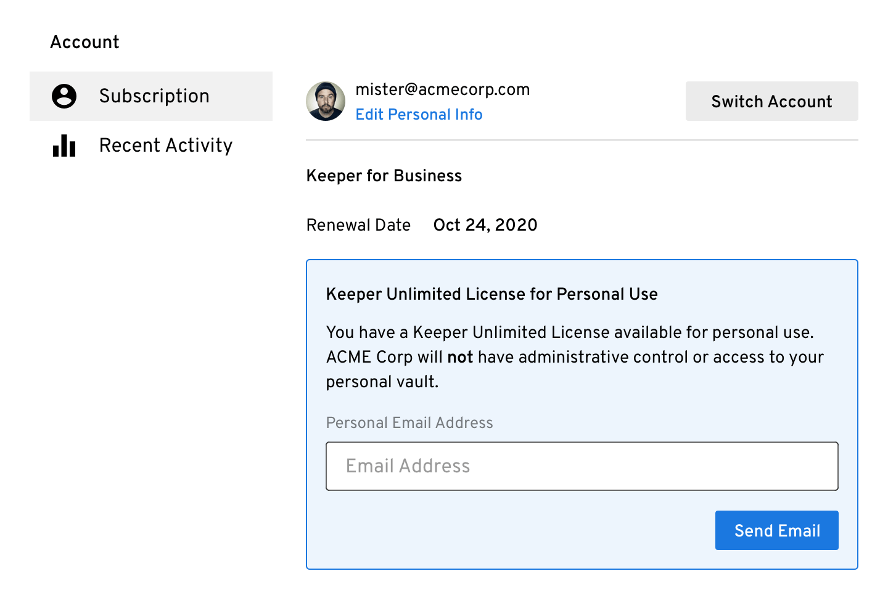Click the Personal Email Address label

click(x=409, y=423)
